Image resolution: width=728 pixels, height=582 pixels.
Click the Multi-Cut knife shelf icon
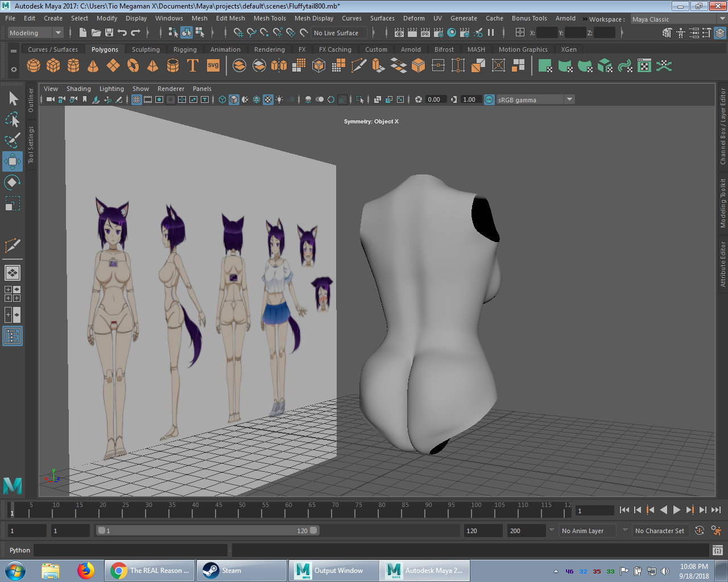coord(359,66)
